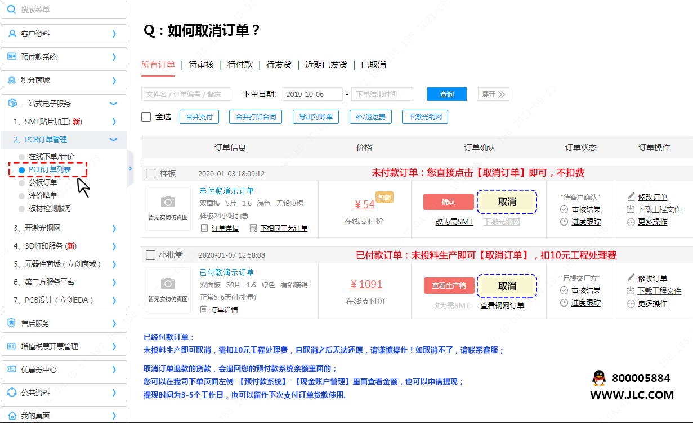
Task: Click the pencil icon beside first 修改订单
Action: tap(631, 197)
